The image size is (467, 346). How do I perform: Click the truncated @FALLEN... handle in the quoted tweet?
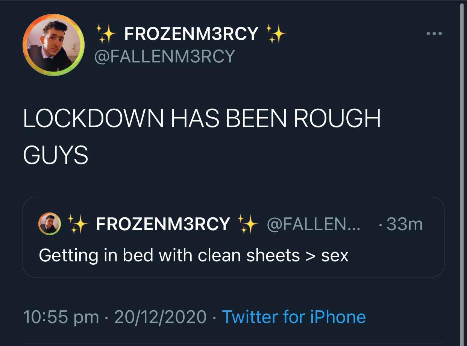click(x=313, y=224)
